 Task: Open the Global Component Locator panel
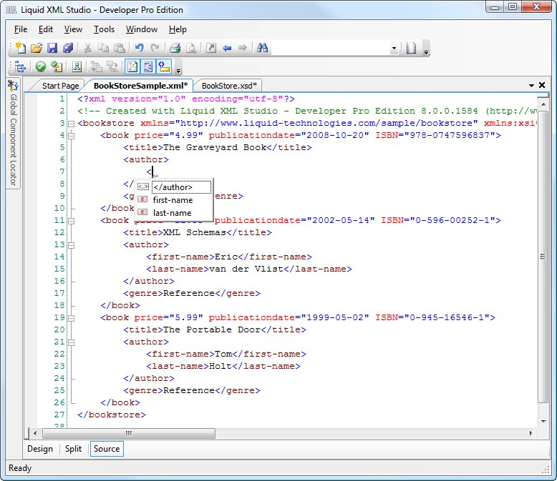click(x=13, y=133)
